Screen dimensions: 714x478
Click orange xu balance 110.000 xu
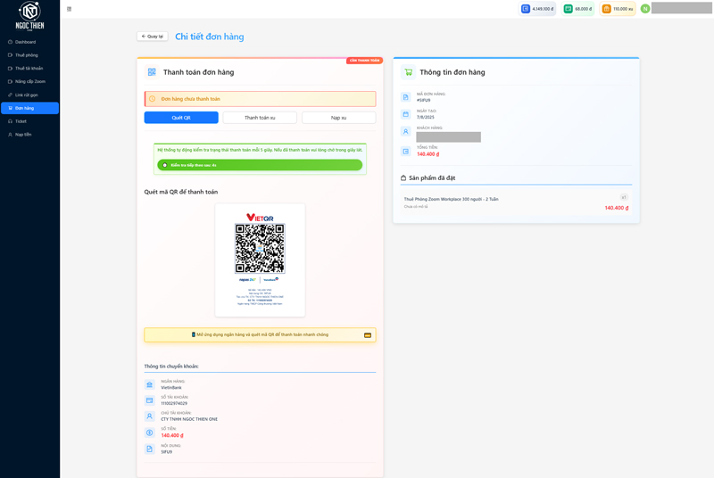click(618, 9)
